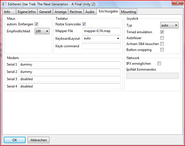Go to the Rechner tab
Image resolution: width=185 pixels, height=146 pixels.
(76, 12)
